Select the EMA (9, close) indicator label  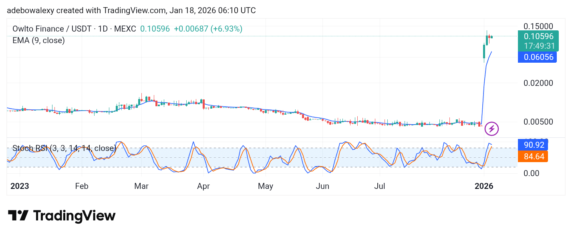(38, 40)
